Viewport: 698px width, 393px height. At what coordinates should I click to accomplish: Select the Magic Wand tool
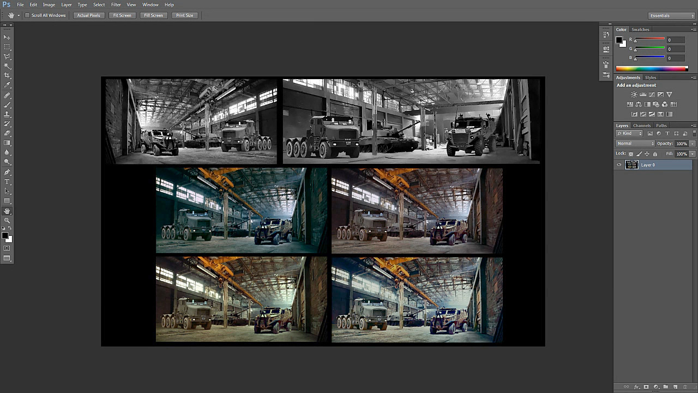pos(7,66)
